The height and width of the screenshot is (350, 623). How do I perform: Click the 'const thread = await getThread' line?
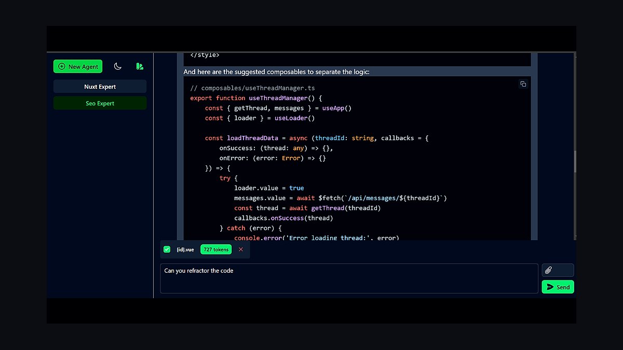pyautogui.click(x=307, y=208)
